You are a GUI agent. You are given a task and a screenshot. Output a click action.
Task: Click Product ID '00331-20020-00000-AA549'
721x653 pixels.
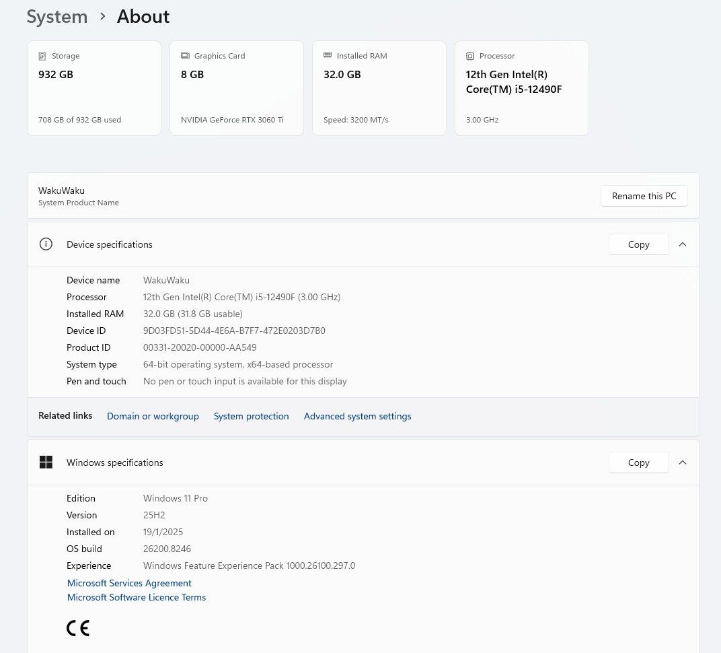click(200, 347)
